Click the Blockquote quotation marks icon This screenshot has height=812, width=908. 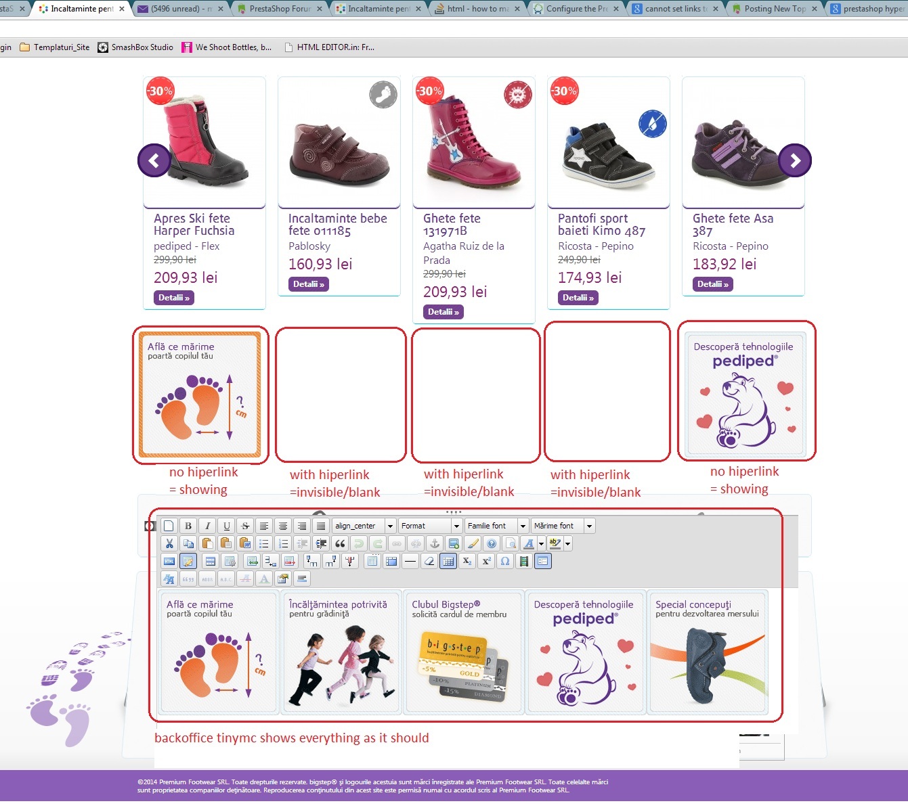coord(340,543)
